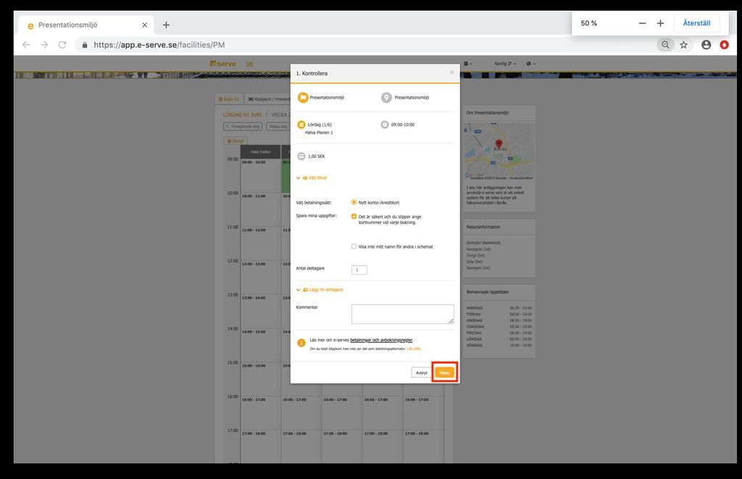Open the globe language dropdown
The height and width of the screenshot is (479, 742).
tap(531, 64)
